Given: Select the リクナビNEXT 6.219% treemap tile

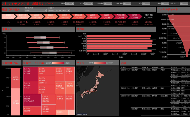Looking at the screenshot, I should pyautogui.click(x=46, y=80).
